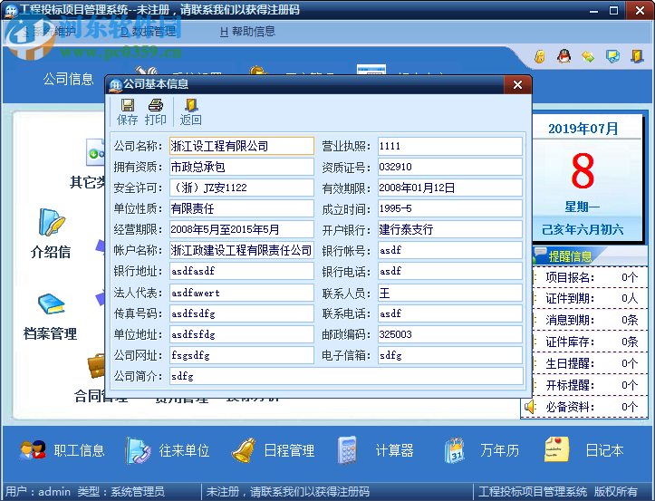
Task: Click the 银行帐号 field
Action: pyautogui.click(x=450, y=250)
